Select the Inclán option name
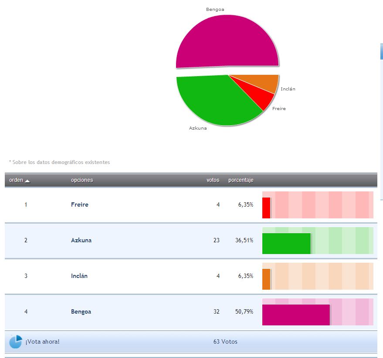The width and height of the screenshot is (383, 358). 79,276
